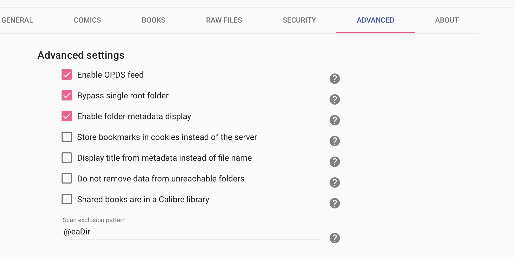This screenshot has width=515, height=257.
Task: Click the Scan exclusion pattern field
Action: pyautogui.click(x=191, y=232)
